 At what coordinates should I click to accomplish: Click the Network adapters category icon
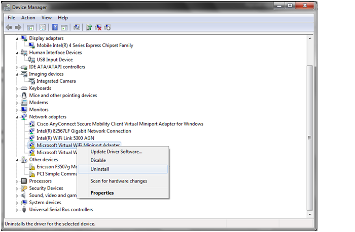tap(24, 117)
